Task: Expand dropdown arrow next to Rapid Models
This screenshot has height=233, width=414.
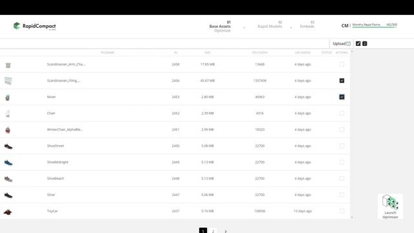Action: pos(290,27)
